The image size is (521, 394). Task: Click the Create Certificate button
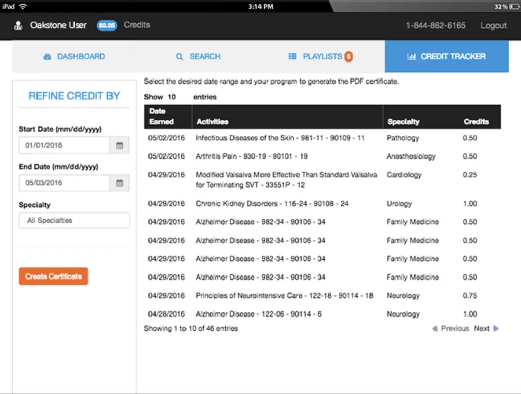53,276
